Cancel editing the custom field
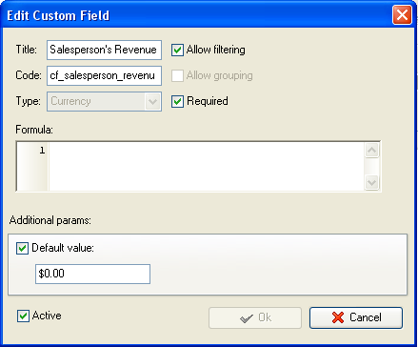 point(356,317)
